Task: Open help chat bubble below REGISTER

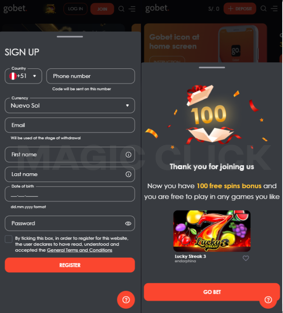Action: coord(126,300)
